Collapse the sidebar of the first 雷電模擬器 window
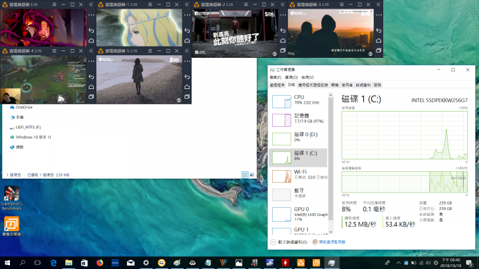This screenshot has height=269, width=479. (x=91, y=5)
